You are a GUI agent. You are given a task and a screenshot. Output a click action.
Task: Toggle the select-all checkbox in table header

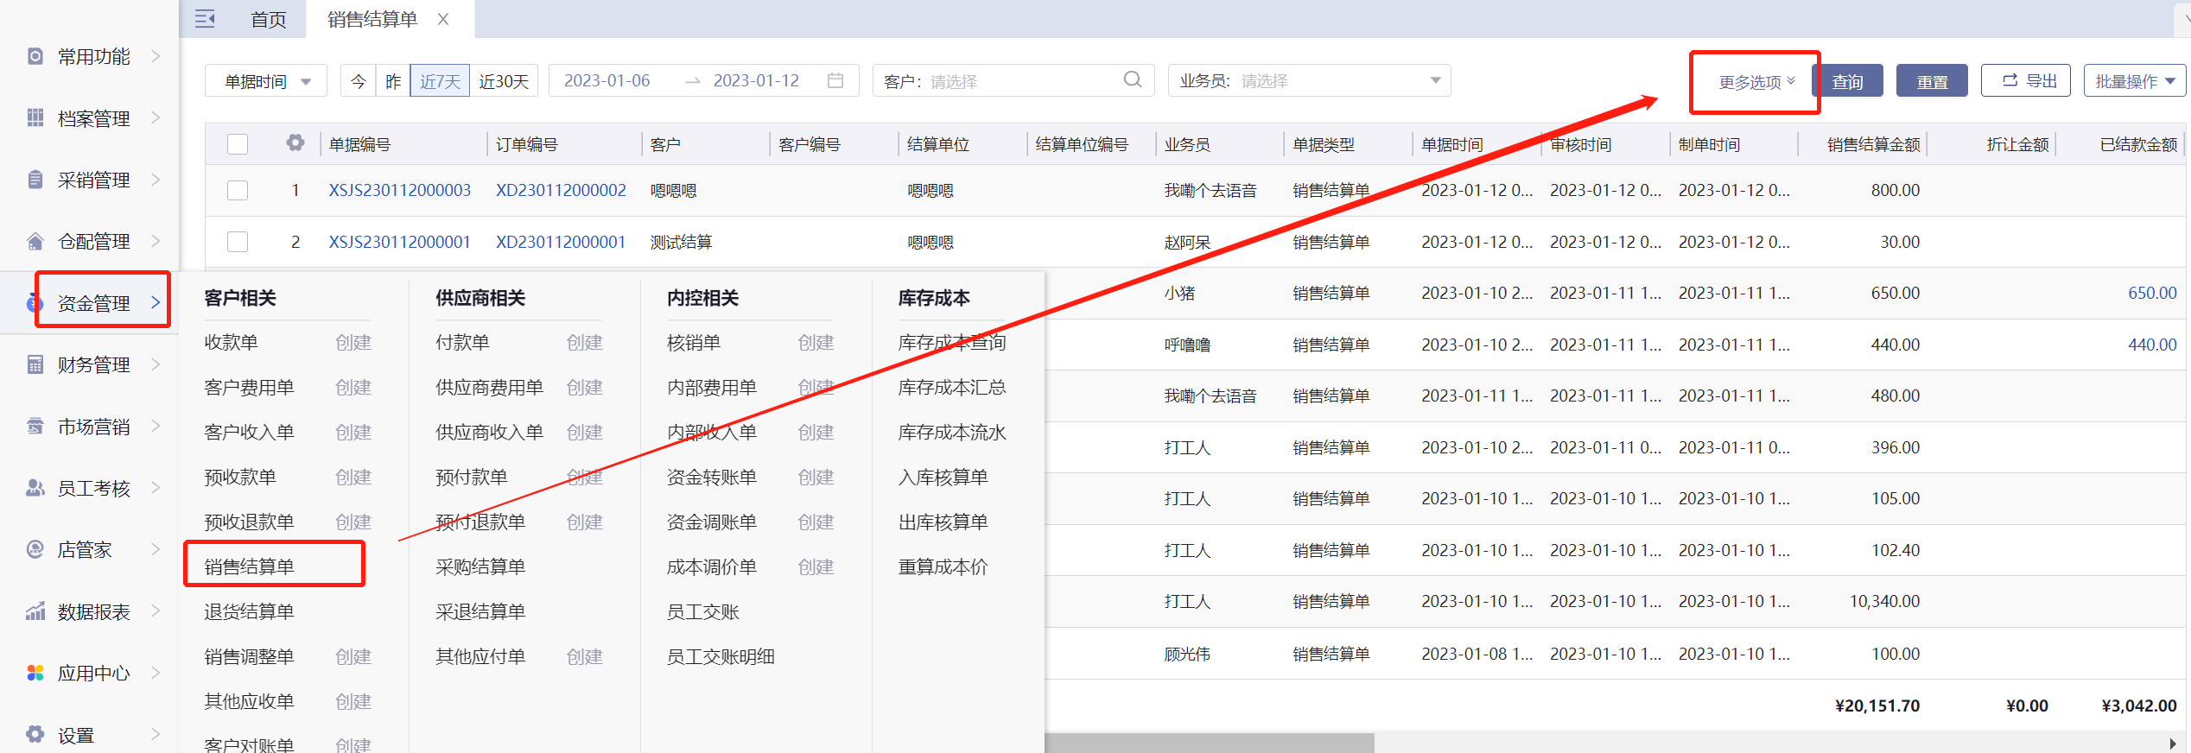coord(238,144)
